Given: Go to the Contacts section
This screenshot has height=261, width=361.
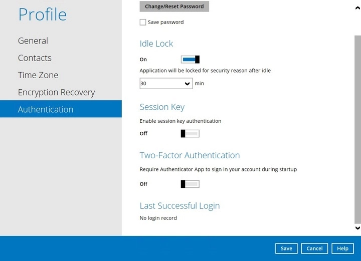Looking at the screenshot, I should 35,58.
